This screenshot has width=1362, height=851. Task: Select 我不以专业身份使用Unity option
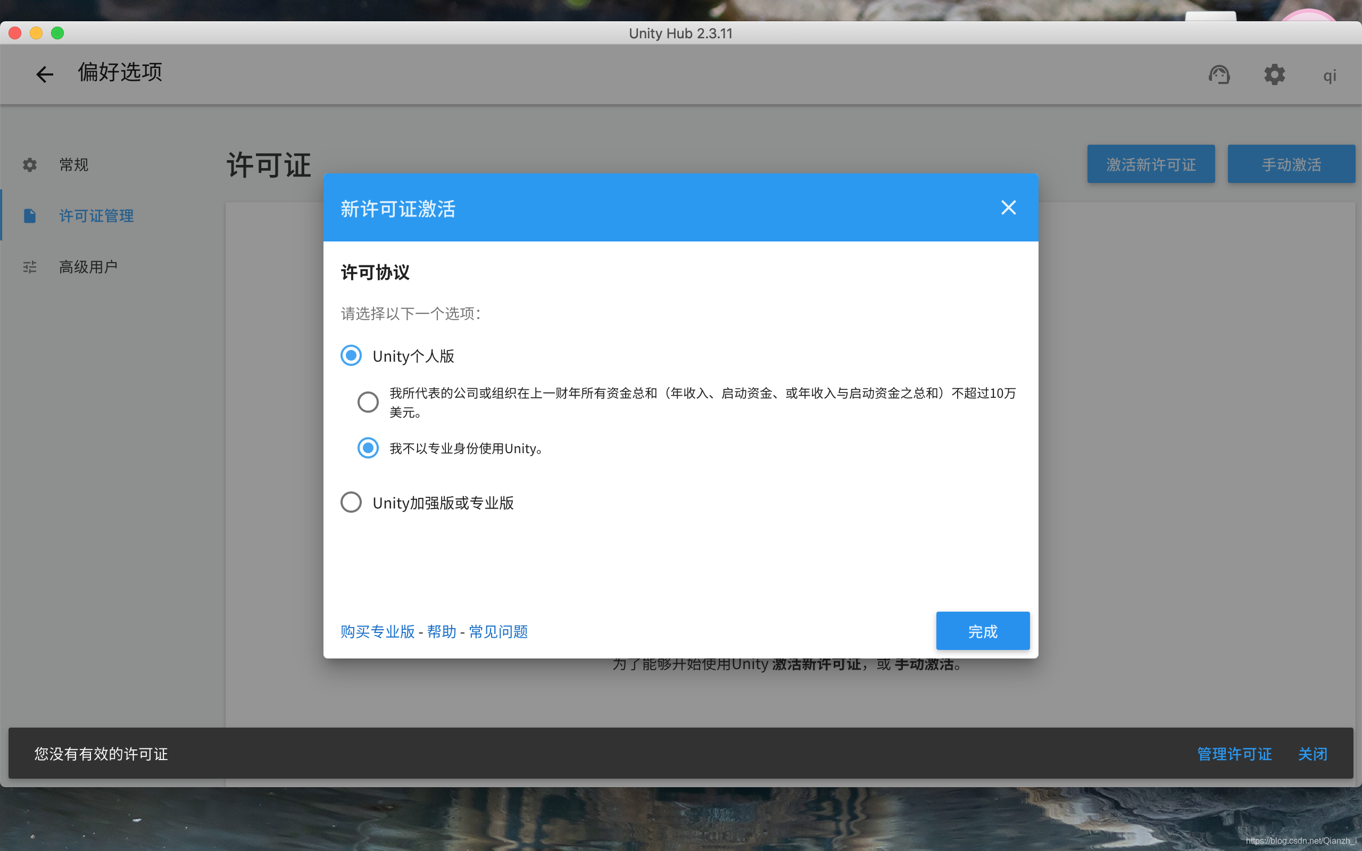368,448
